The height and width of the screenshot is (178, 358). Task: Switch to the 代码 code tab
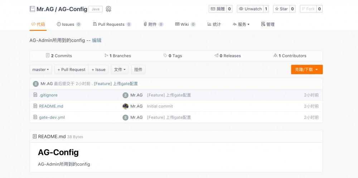click(x=38, y=24)
